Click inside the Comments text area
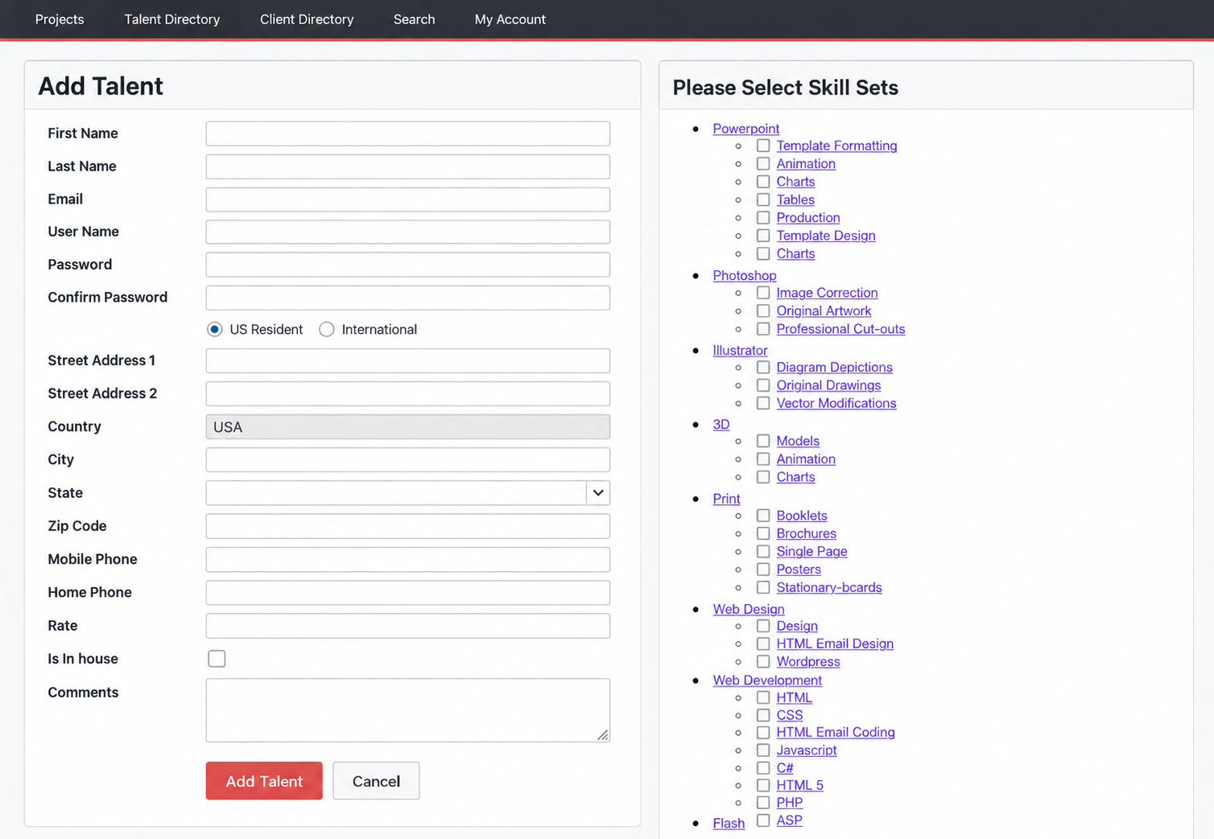 point(408,710)
